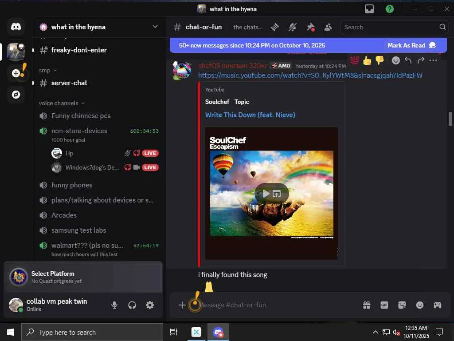
Task: Toggle the member list icon
Action: (x=328, y=27)
